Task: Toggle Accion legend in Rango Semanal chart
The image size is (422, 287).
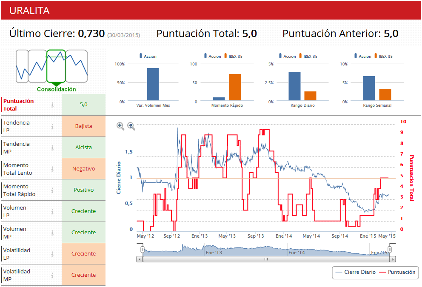Action: point(363,56)
